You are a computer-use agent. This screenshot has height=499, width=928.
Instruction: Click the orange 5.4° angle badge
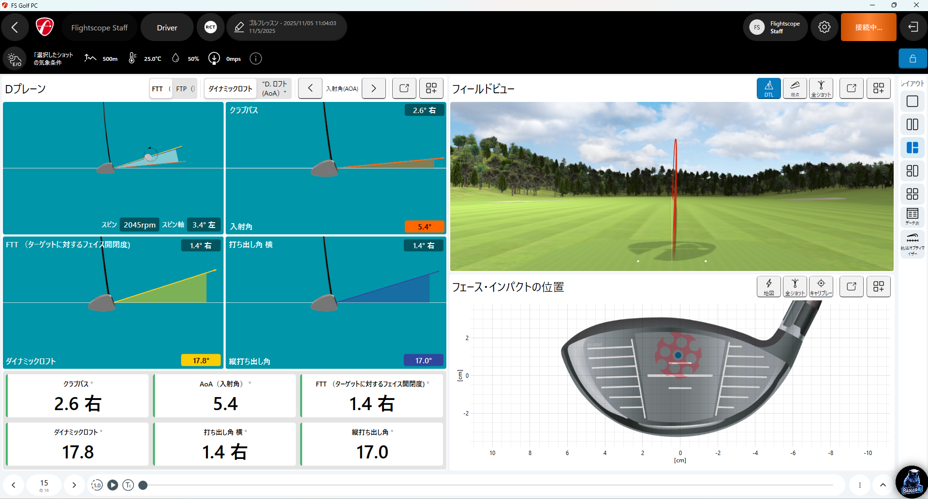coord(424,227)
